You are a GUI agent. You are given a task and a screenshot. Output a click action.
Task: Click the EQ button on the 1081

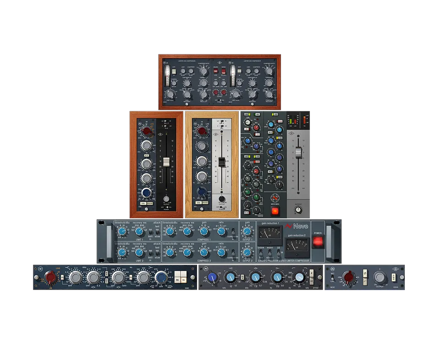tap(183, 280)
